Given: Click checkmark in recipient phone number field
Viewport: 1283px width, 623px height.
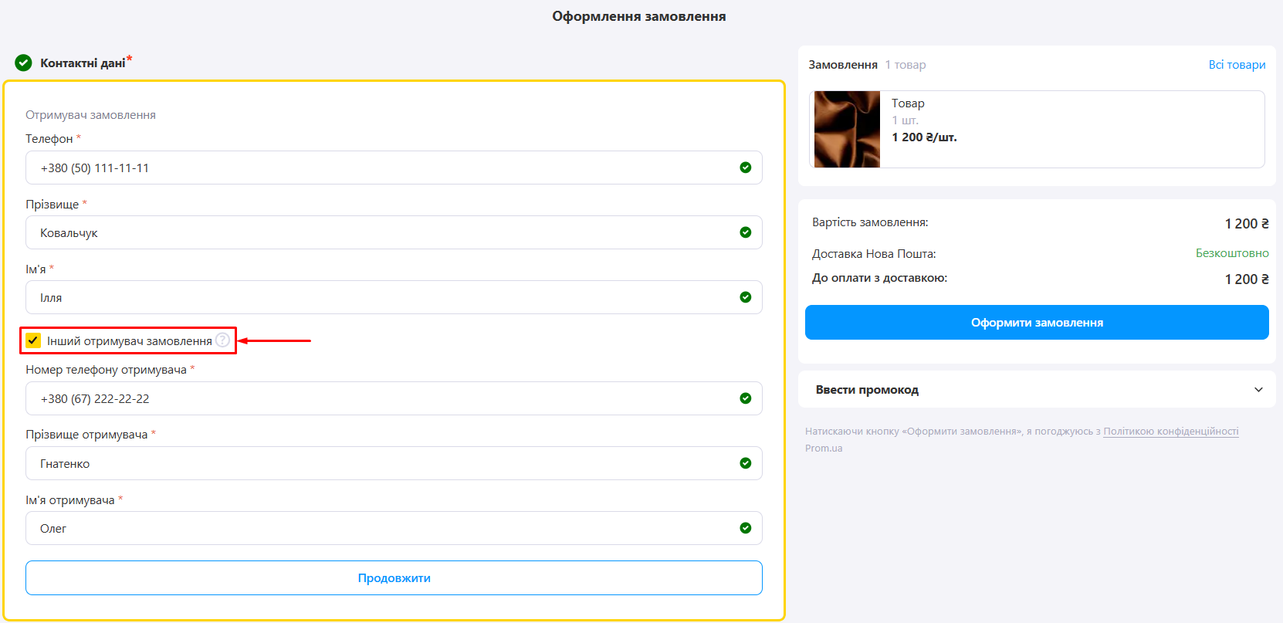Looking at the screenshot, I should click(745, 398).
